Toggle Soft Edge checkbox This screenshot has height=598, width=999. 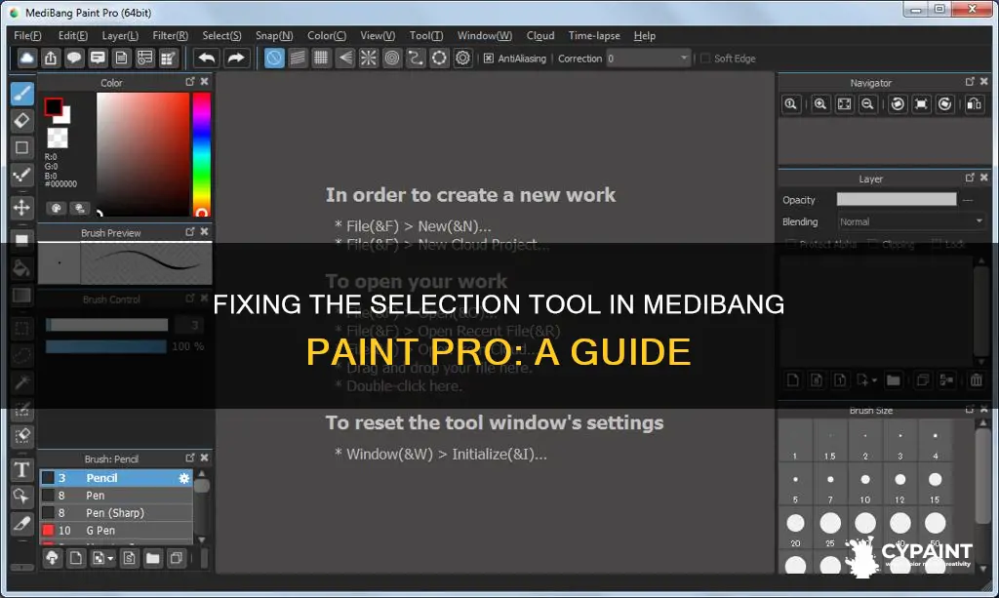pyautogui.click(x=705, y=58)
